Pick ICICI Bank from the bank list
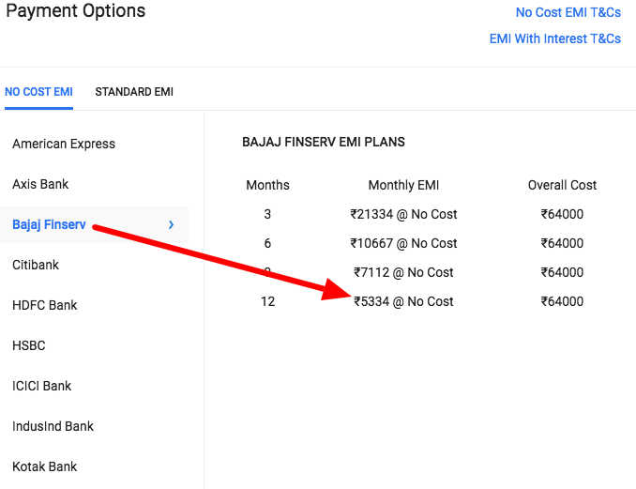 pyautogui.click(x=41, y=386)
